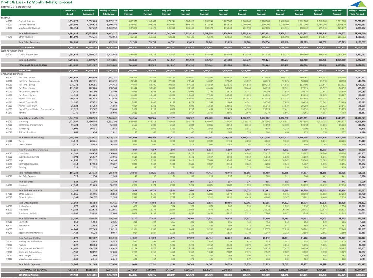Select the Full Time - Salary row label
Screen dimensions: 373x278
[27, 78]
